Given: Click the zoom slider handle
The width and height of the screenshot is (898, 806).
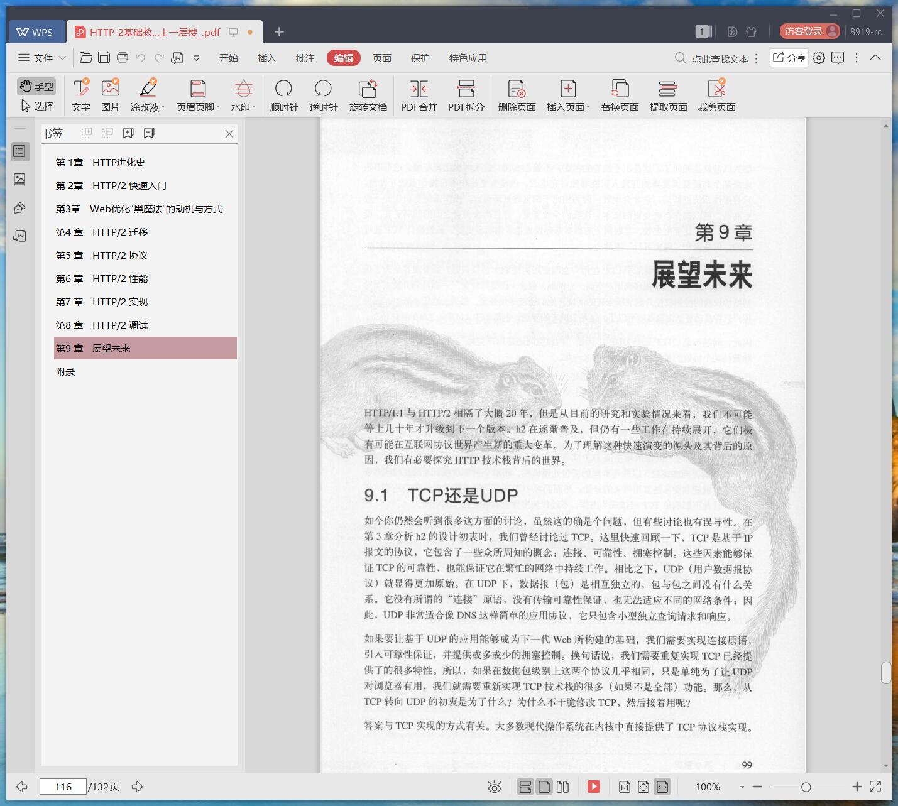Looking at the screenshot, I should coord(806,787).
